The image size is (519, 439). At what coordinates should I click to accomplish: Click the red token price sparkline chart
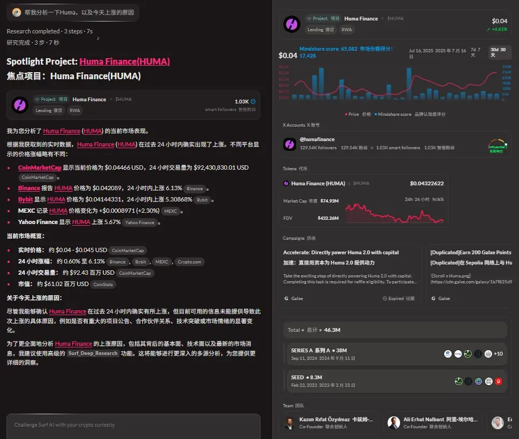pyautogui.click(x=394, y=213)
